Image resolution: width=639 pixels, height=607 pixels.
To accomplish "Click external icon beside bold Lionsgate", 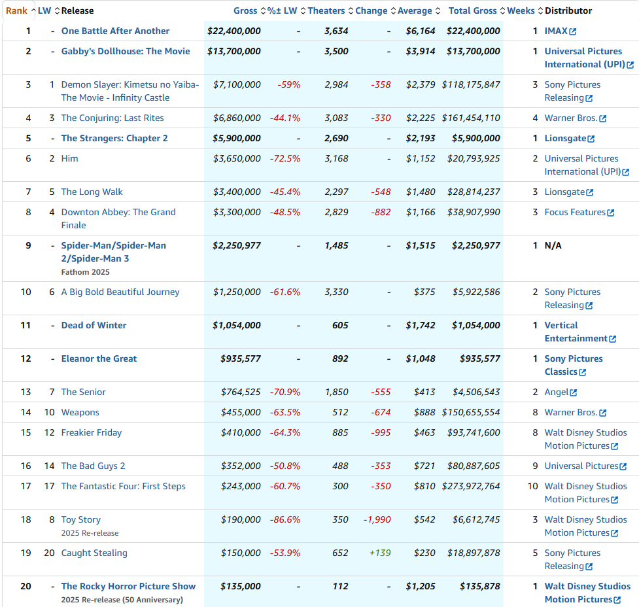I will pos(591,139).
